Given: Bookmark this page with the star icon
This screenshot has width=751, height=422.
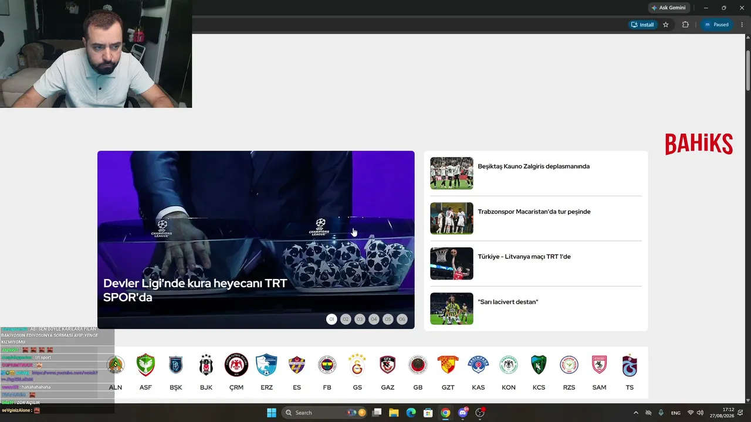Looking at the screenshot, I should 666,25.
